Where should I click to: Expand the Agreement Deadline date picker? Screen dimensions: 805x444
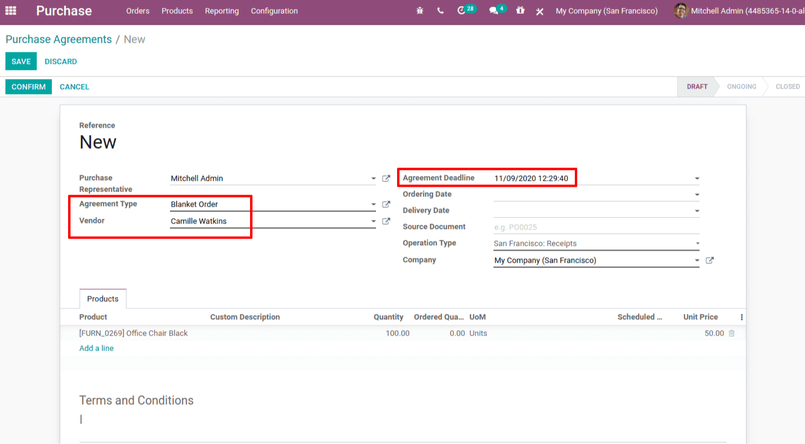(697, 178)
